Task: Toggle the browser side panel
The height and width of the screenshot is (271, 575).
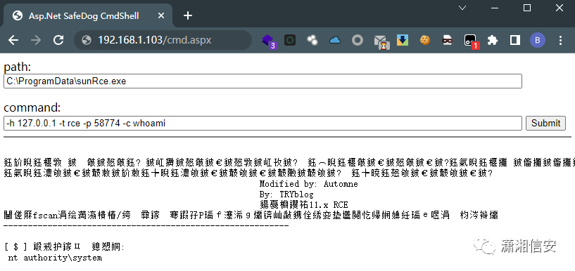Action: (x=515, y=40)
